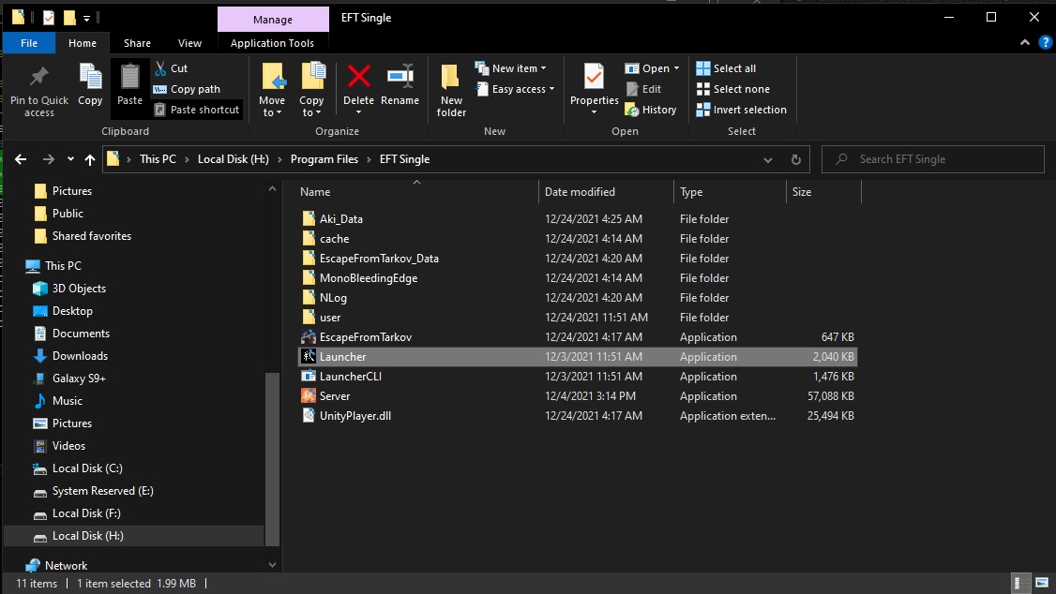The width and height of the screenshot is (1056, 594).
Task: Sort by Date modified column header
Action: 606,192
